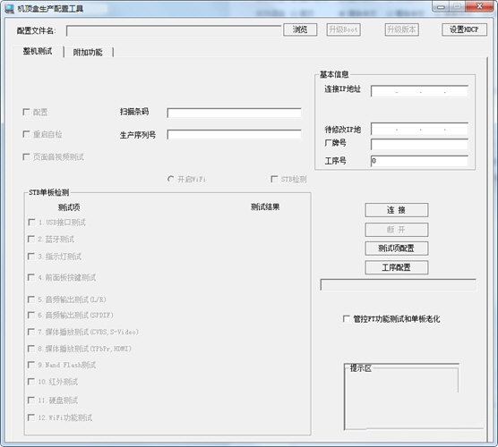Click the 工序号 input field

point(419,161)
